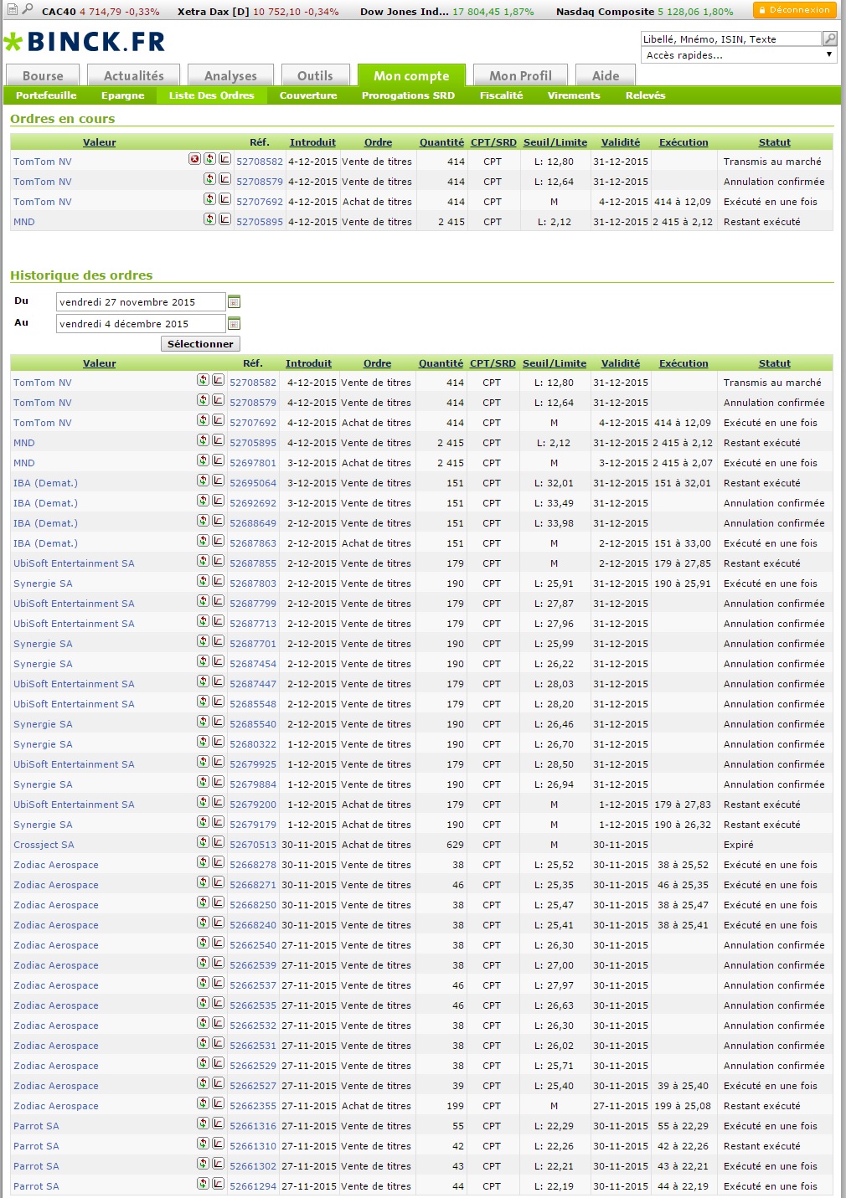Click the ticker magnifier icon beside CAC40
This screenshot has width=846, height=1198.
click(28, 9)
